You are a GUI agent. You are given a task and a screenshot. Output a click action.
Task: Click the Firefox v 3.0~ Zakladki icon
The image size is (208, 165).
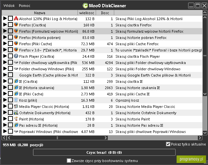16,49
